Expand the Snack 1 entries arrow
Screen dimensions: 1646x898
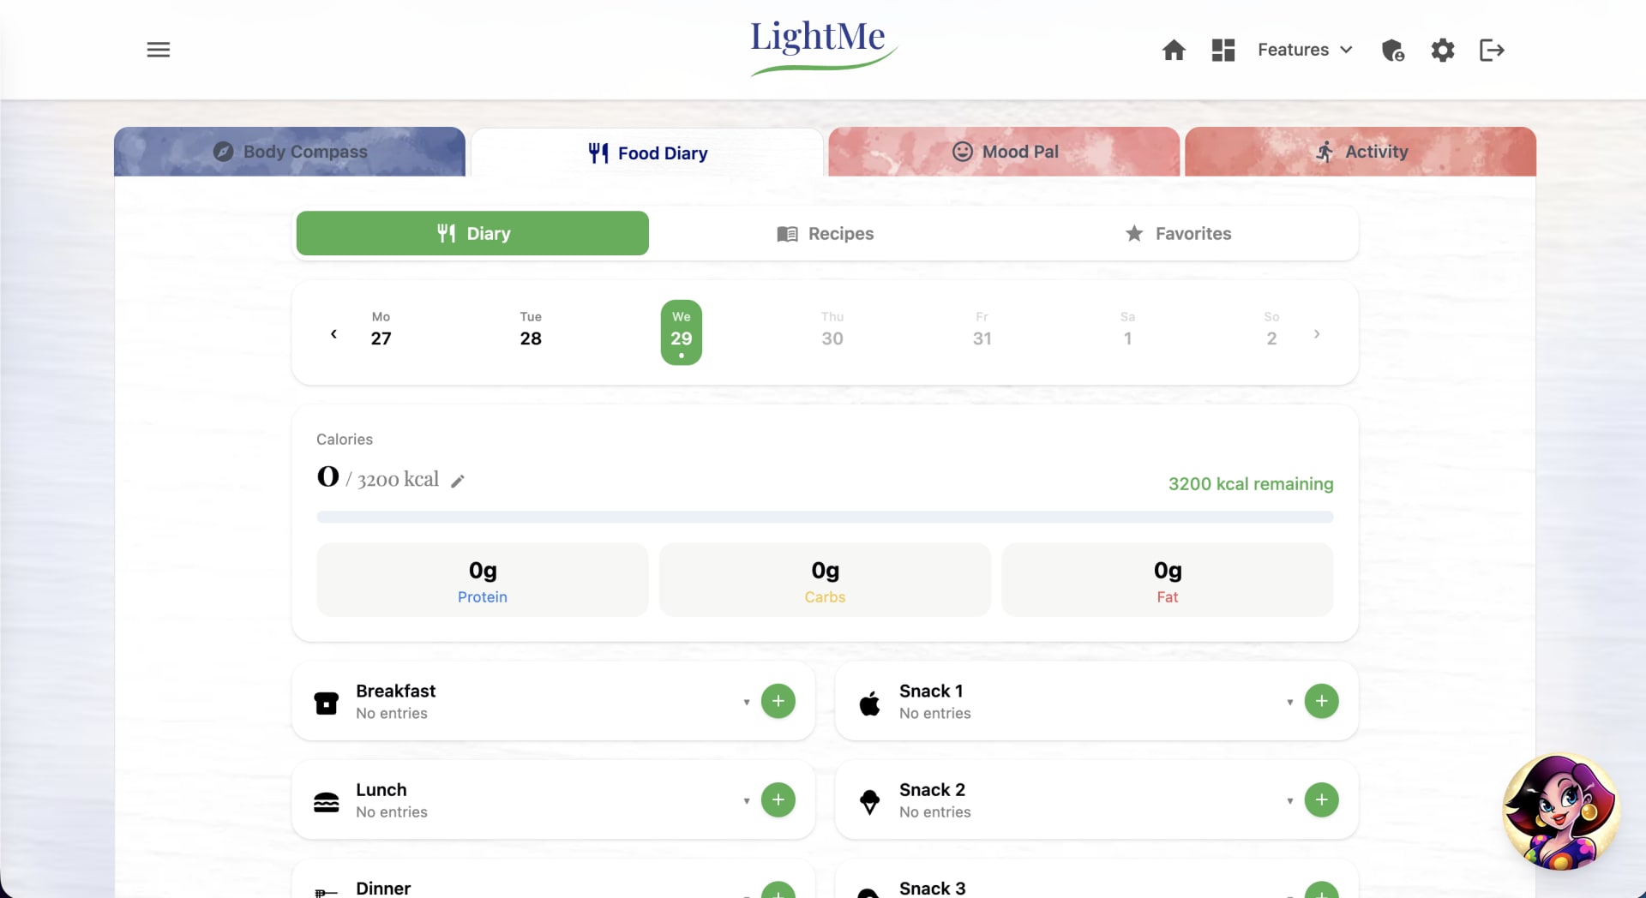(x=1290, y=702)
